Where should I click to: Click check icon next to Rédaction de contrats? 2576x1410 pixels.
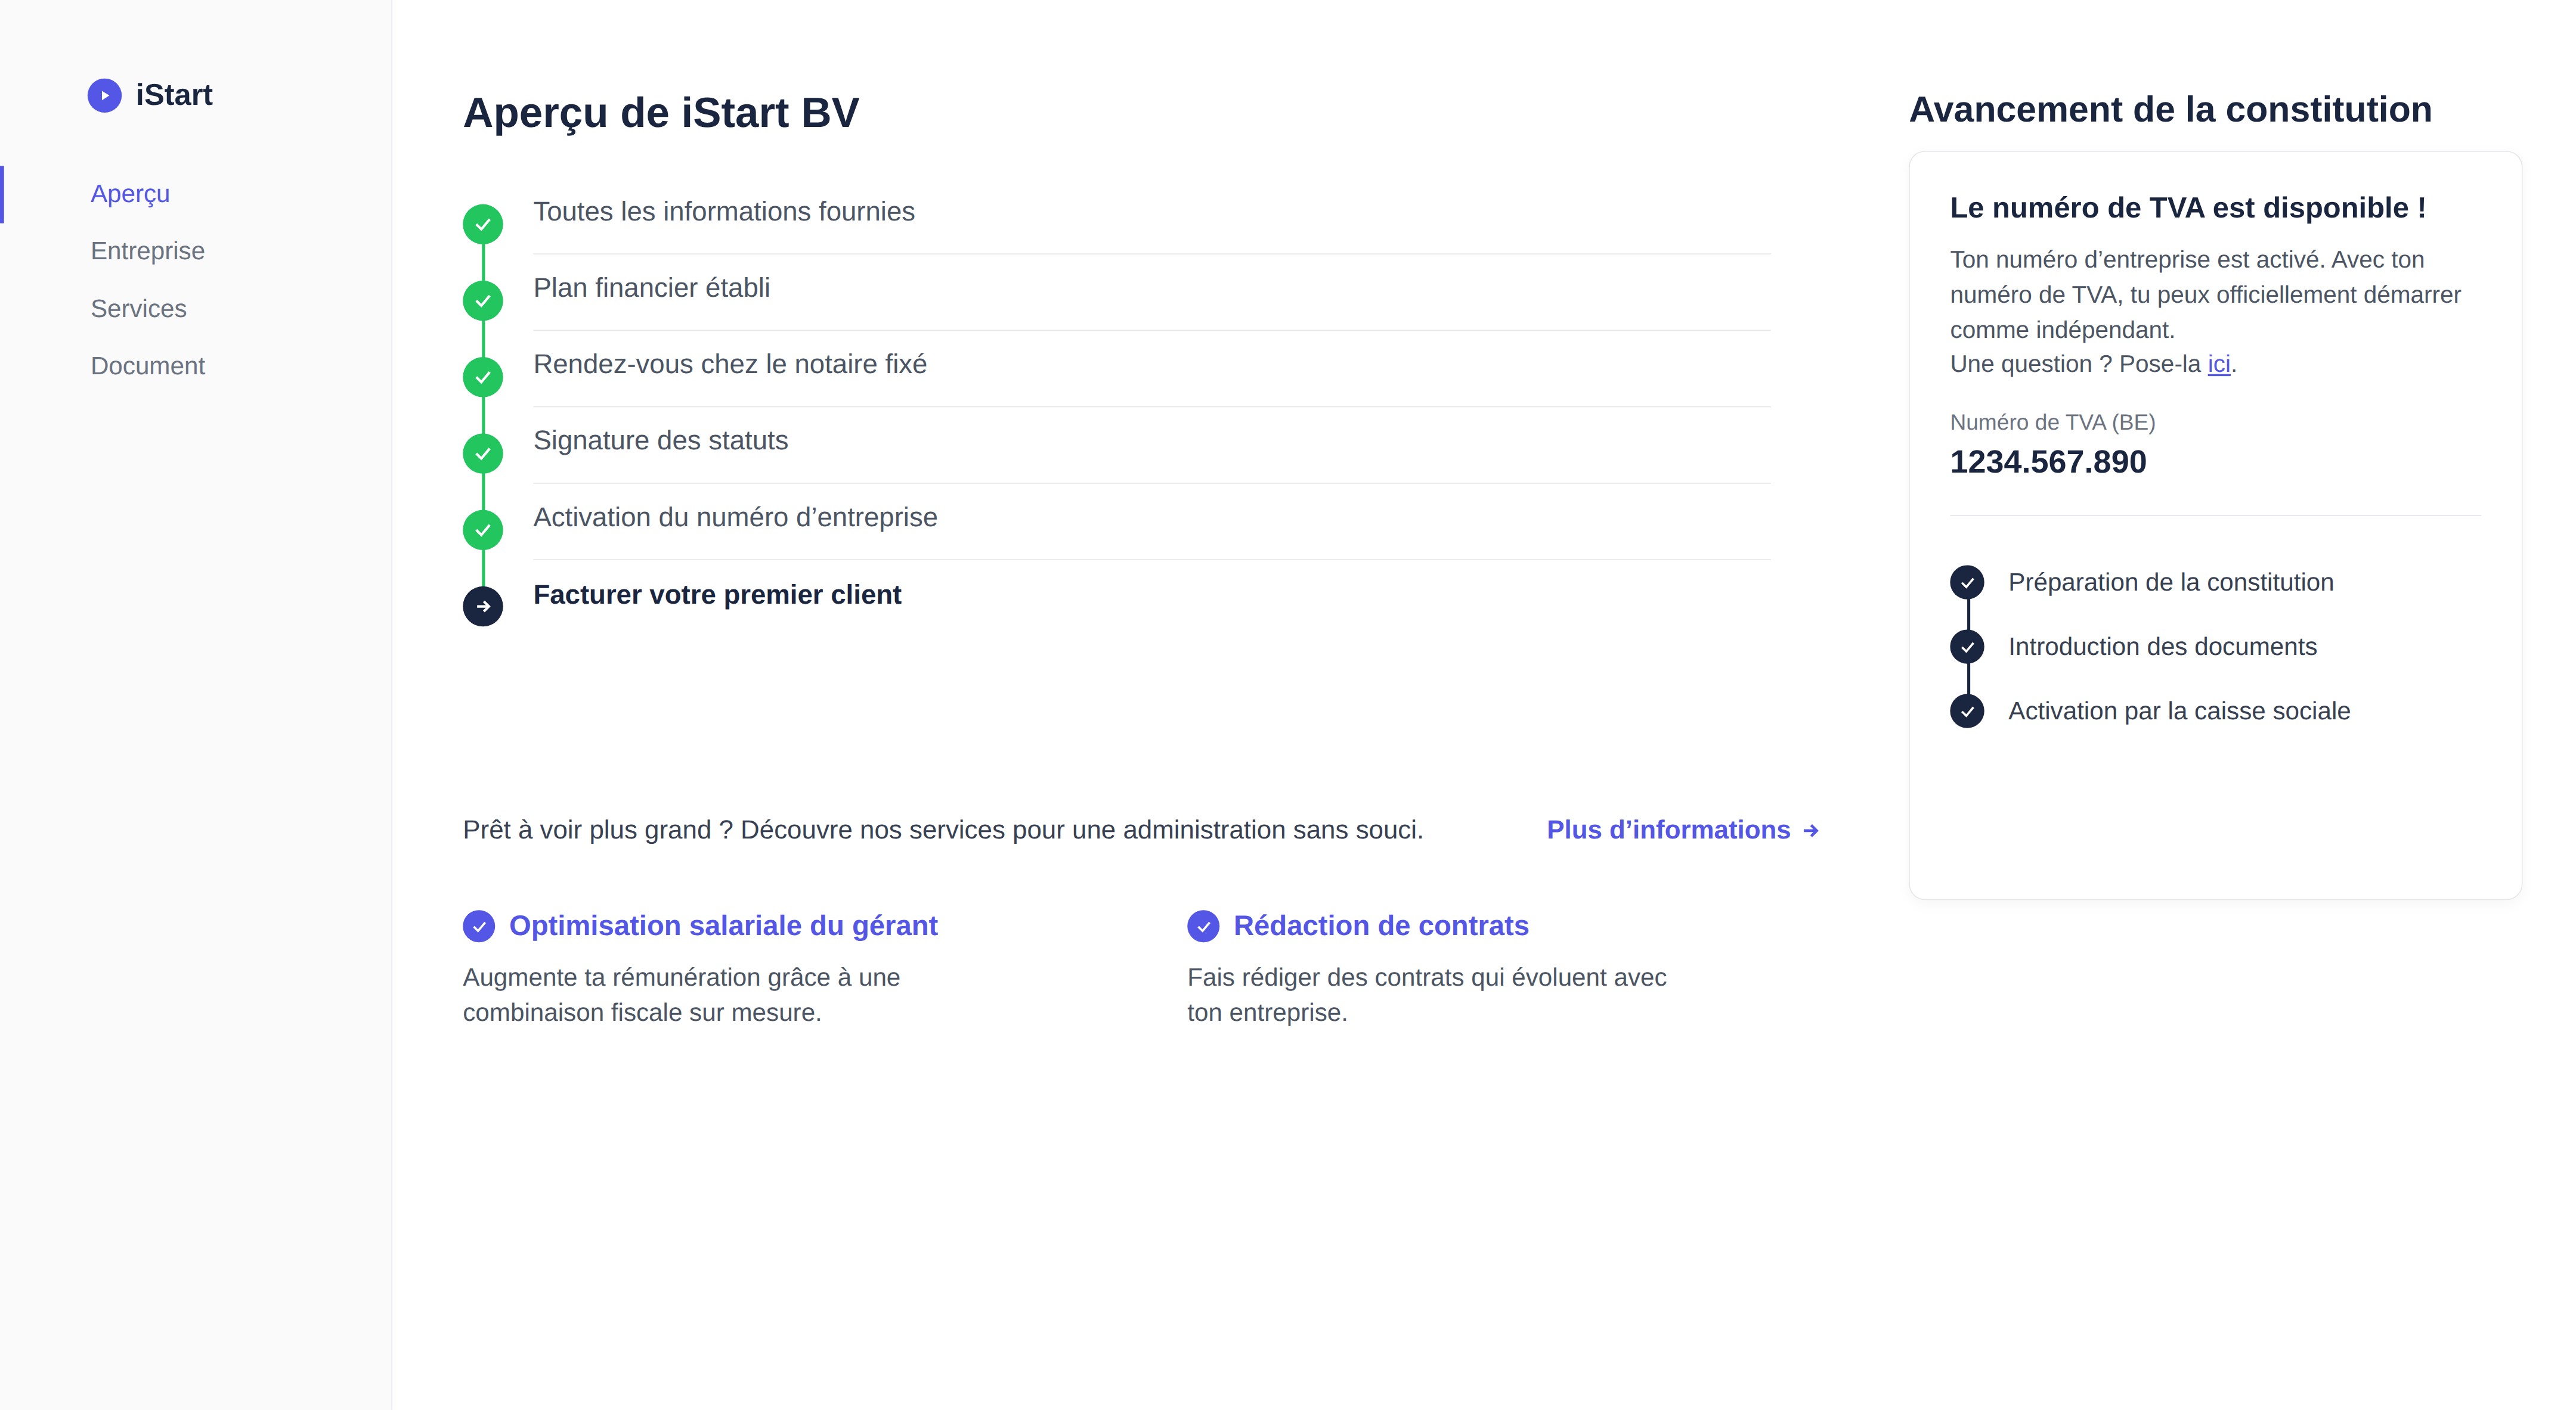coord(1203,926)
